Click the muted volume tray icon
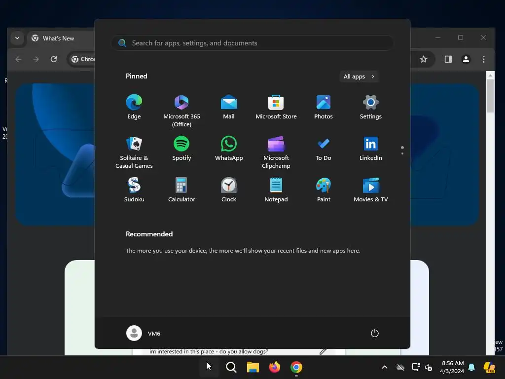This screenshot has width=505, height=379. (429, 367)
